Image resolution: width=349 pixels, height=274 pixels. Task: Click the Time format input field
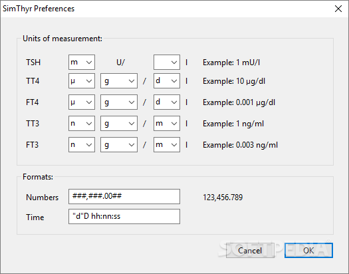coord(124,216)
